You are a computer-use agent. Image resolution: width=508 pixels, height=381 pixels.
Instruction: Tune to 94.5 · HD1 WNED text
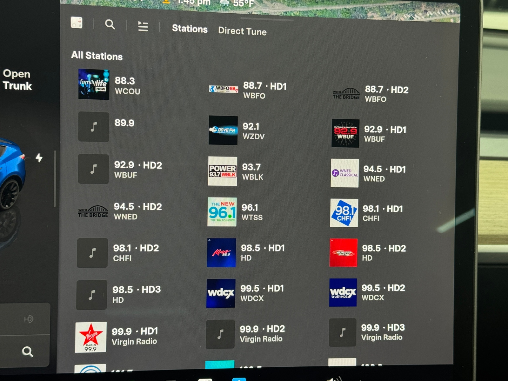[384, 174]
